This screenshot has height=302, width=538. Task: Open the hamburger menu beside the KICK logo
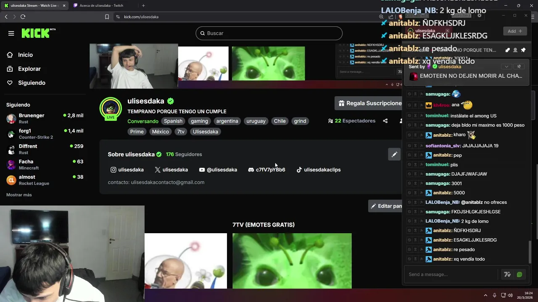click(x=11, y=33)
